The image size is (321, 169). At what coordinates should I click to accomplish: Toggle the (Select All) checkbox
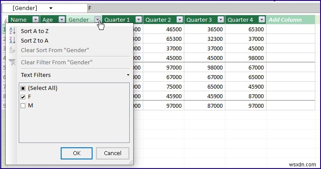(23, 88)
